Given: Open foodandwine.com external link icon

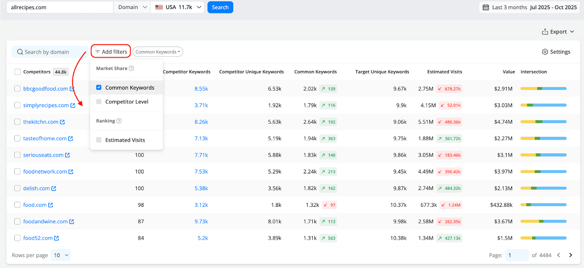Looking at the screenshot, I should coord(72,221).
